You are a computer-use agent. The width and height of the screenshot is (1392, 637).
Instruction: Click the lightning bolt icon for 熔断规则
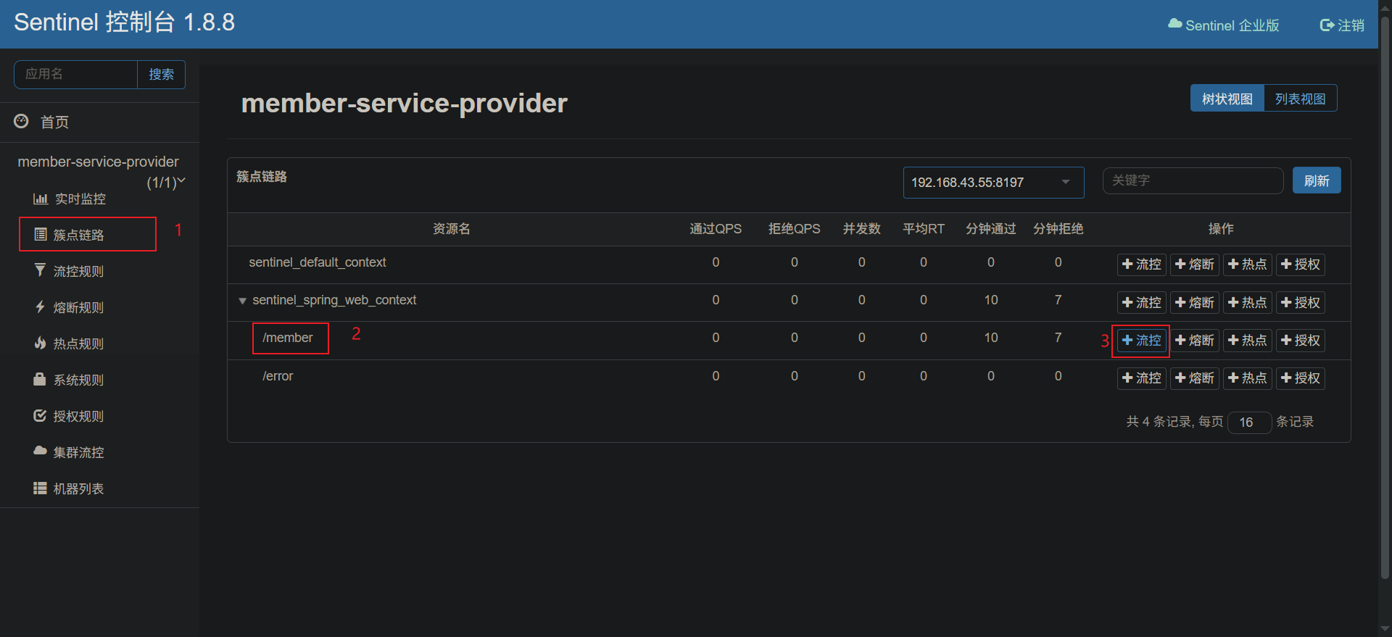[x=40, y=307]
